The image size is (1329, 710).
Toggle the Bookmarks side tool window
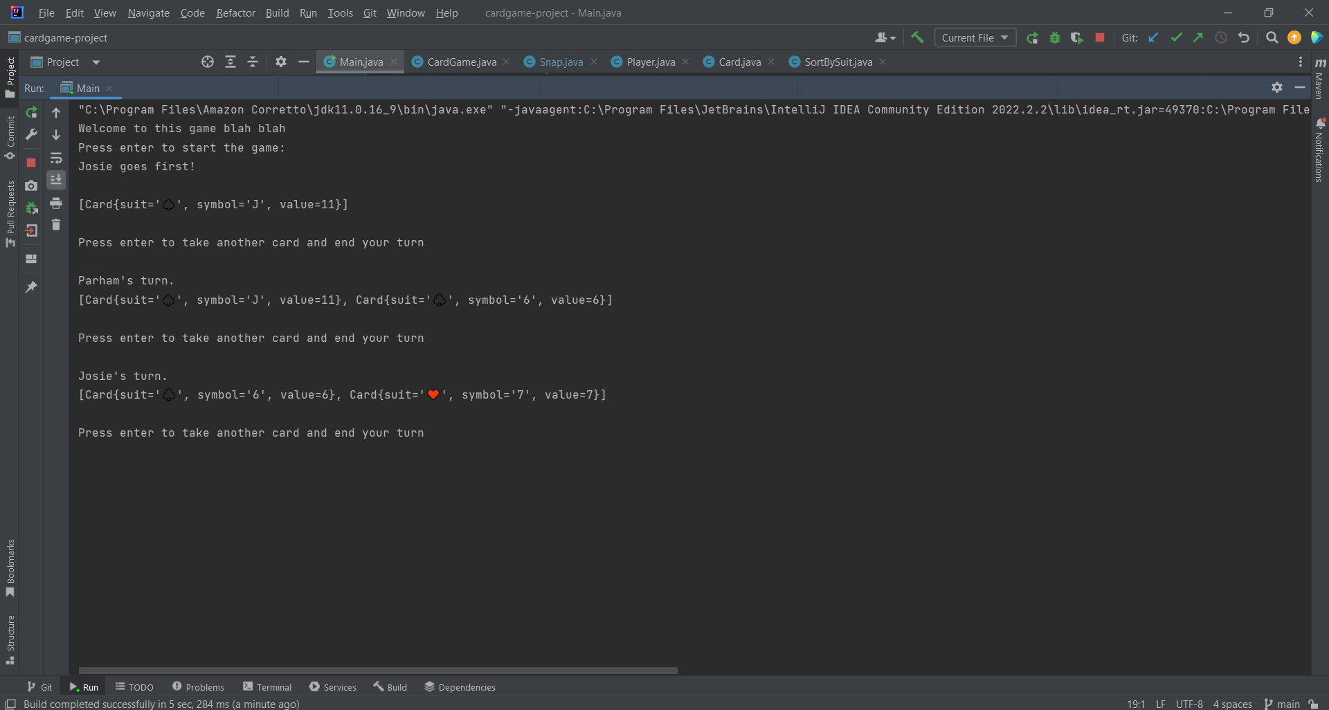coord(10,567)
